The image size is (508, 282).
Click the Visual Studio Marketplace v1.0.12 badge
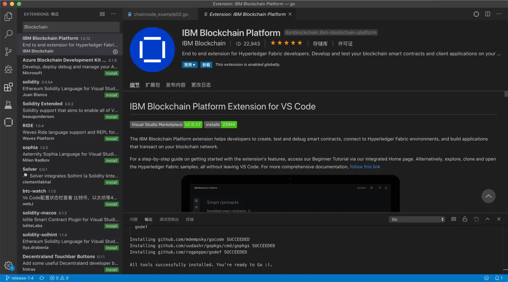[166, 125]
